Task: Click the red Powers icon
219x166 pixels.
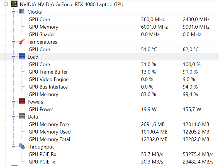Action: 22,101
